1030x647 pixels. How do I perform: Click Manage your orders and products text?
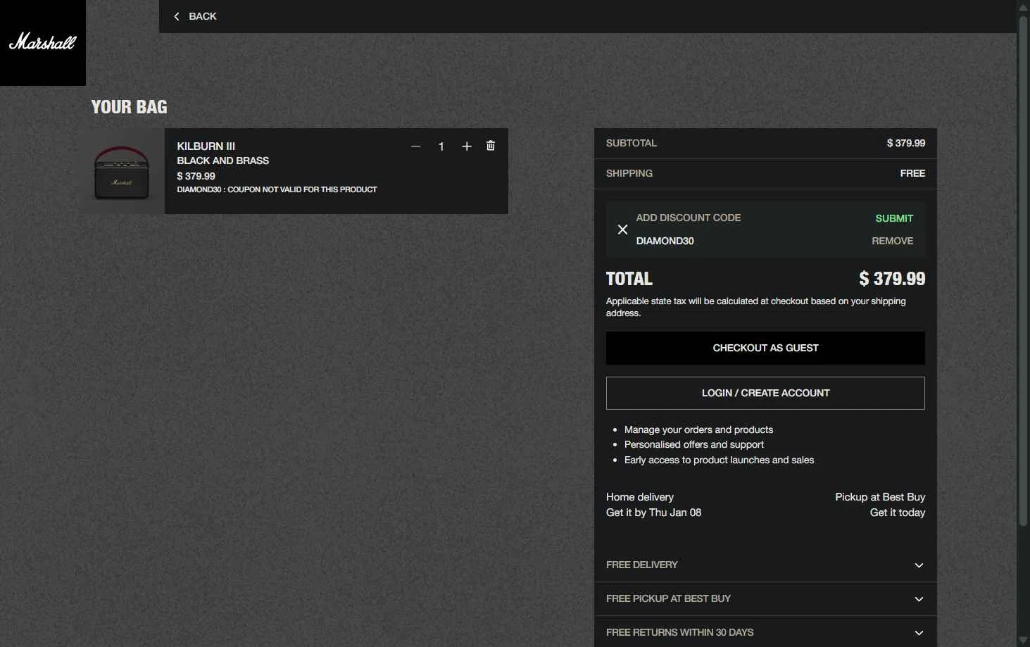698,429
